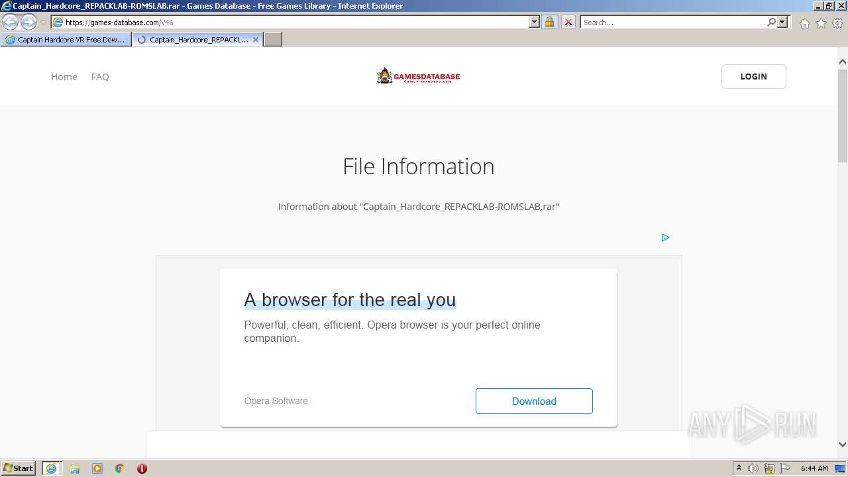
Task: Click the ad headline A browser for the real you
Action: (350, 300)
